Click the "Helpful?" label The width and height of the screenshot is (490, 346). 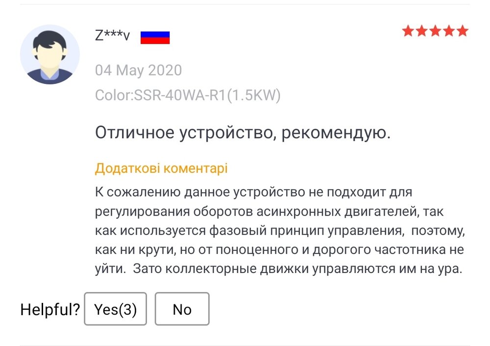click(x=49, y=310)
